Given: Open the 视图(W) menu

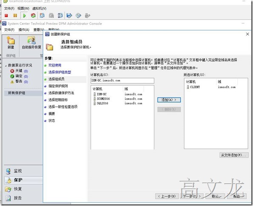Looking at the screenshot, I should 23,9.
